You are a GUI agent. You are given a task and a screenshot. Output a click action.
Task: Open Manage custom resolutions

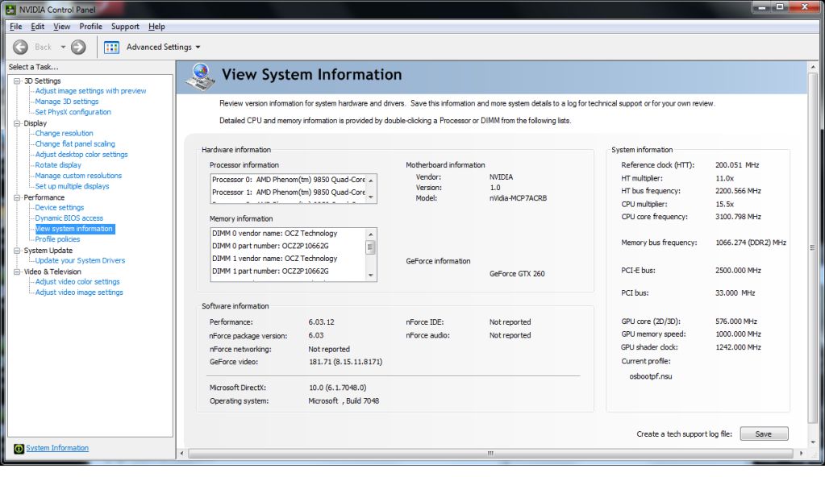click(78, 176)
